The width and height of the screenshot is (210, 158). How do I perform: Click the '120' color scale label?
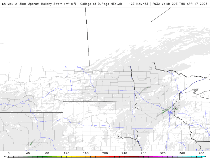coord(66,153)
